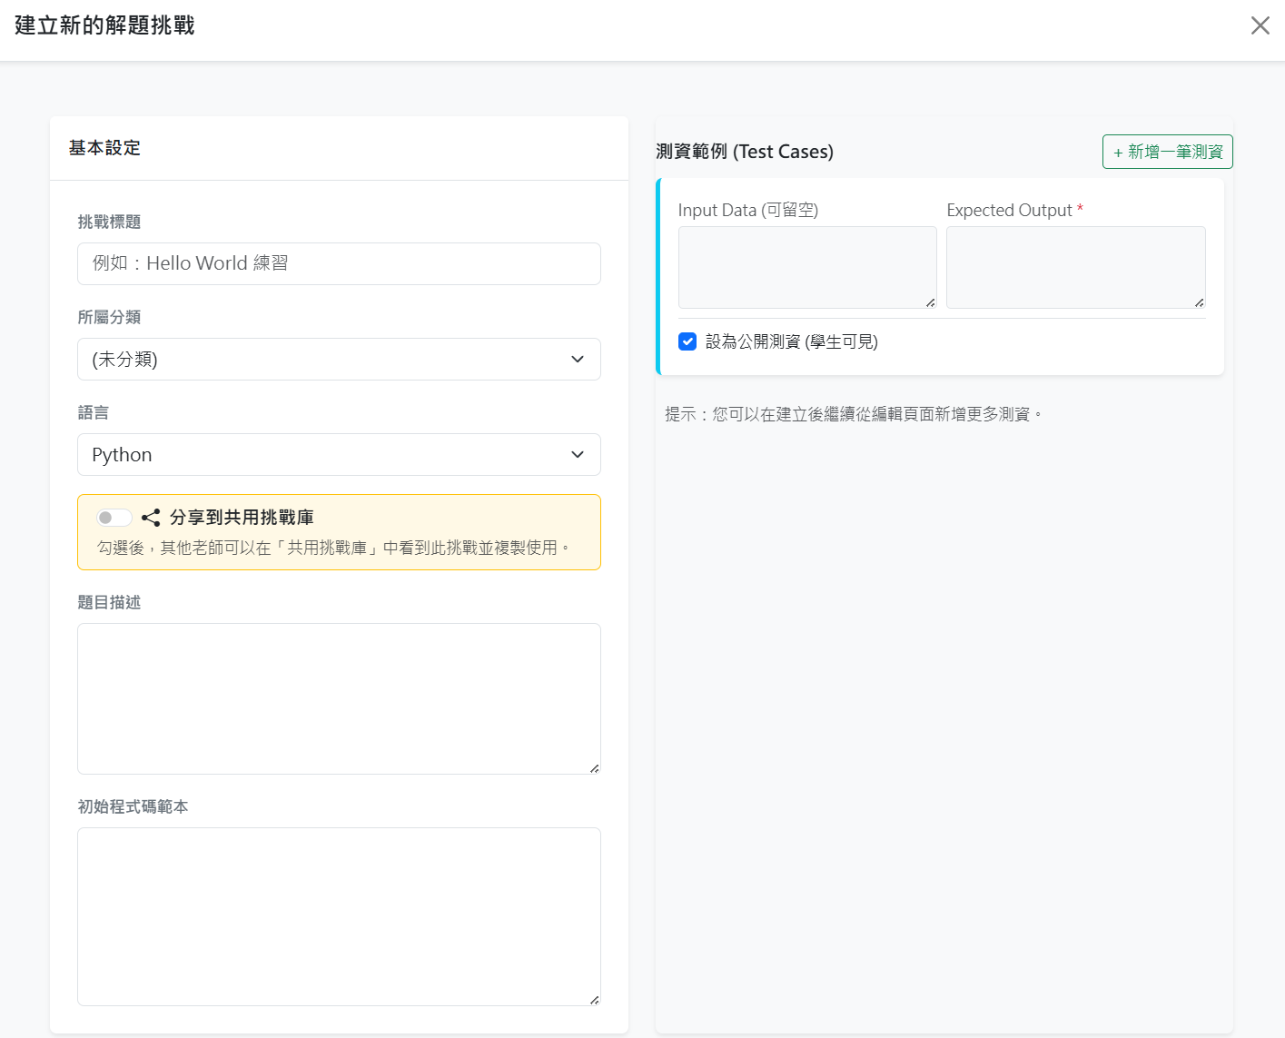1285x1038 pixels.
Task: Click the Input Data text box
Action: point(806,267)
